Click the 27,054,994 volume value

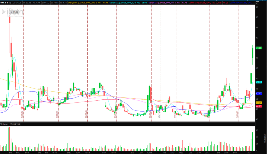[15, 124]
